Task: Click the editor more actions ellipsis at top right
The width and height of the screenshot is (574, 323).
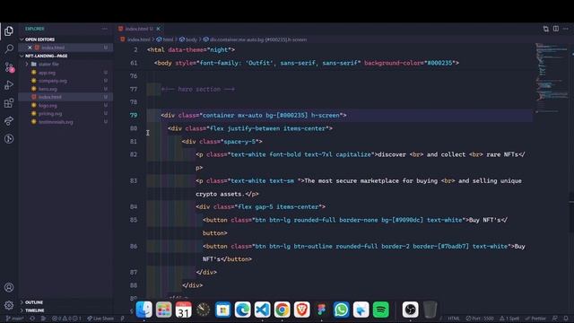Action: [566, 29]
